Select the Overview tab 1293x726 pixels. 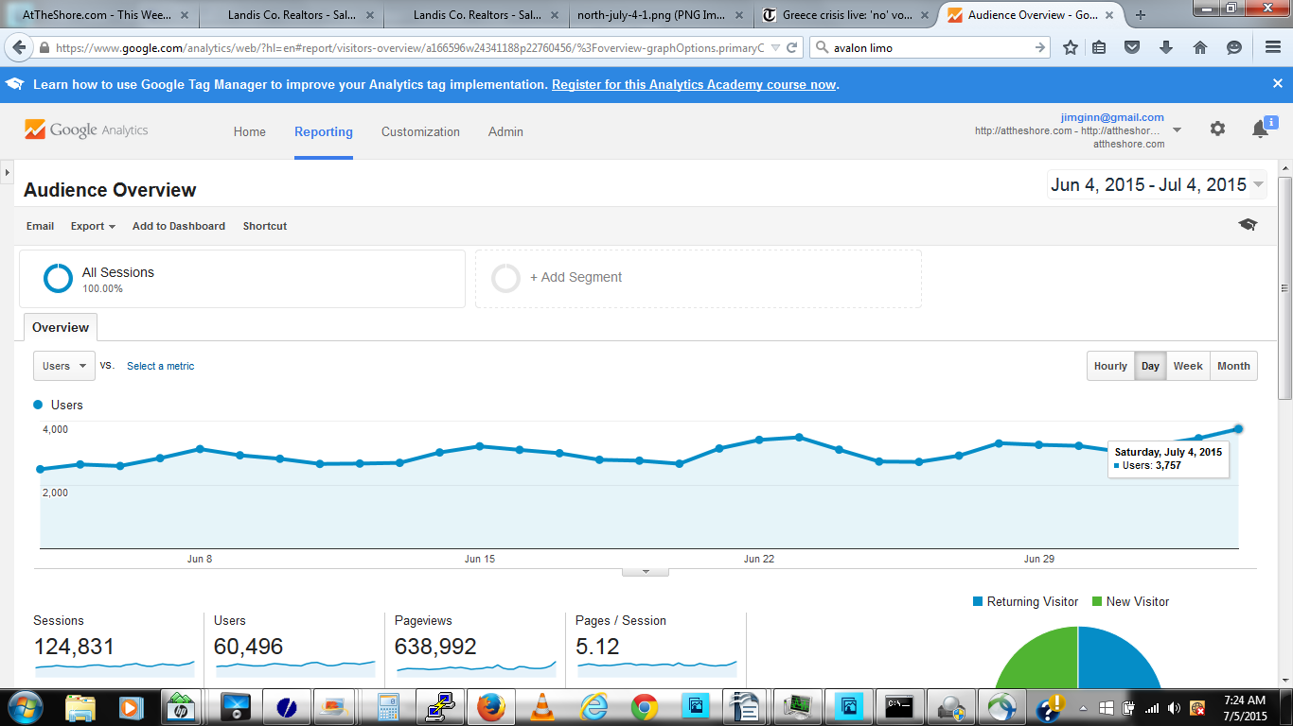click(x=61, y=327)
